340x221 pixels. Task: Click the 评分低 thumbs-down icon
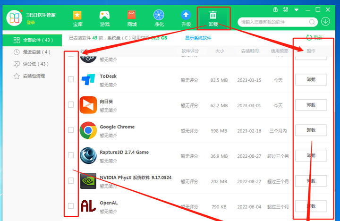coord(17,64)
